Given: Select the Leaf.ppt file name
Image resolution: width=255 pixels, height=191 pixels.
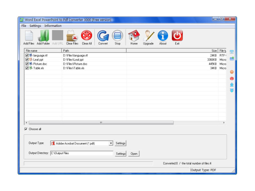Looking at the screenshot, I should point(38,59).
